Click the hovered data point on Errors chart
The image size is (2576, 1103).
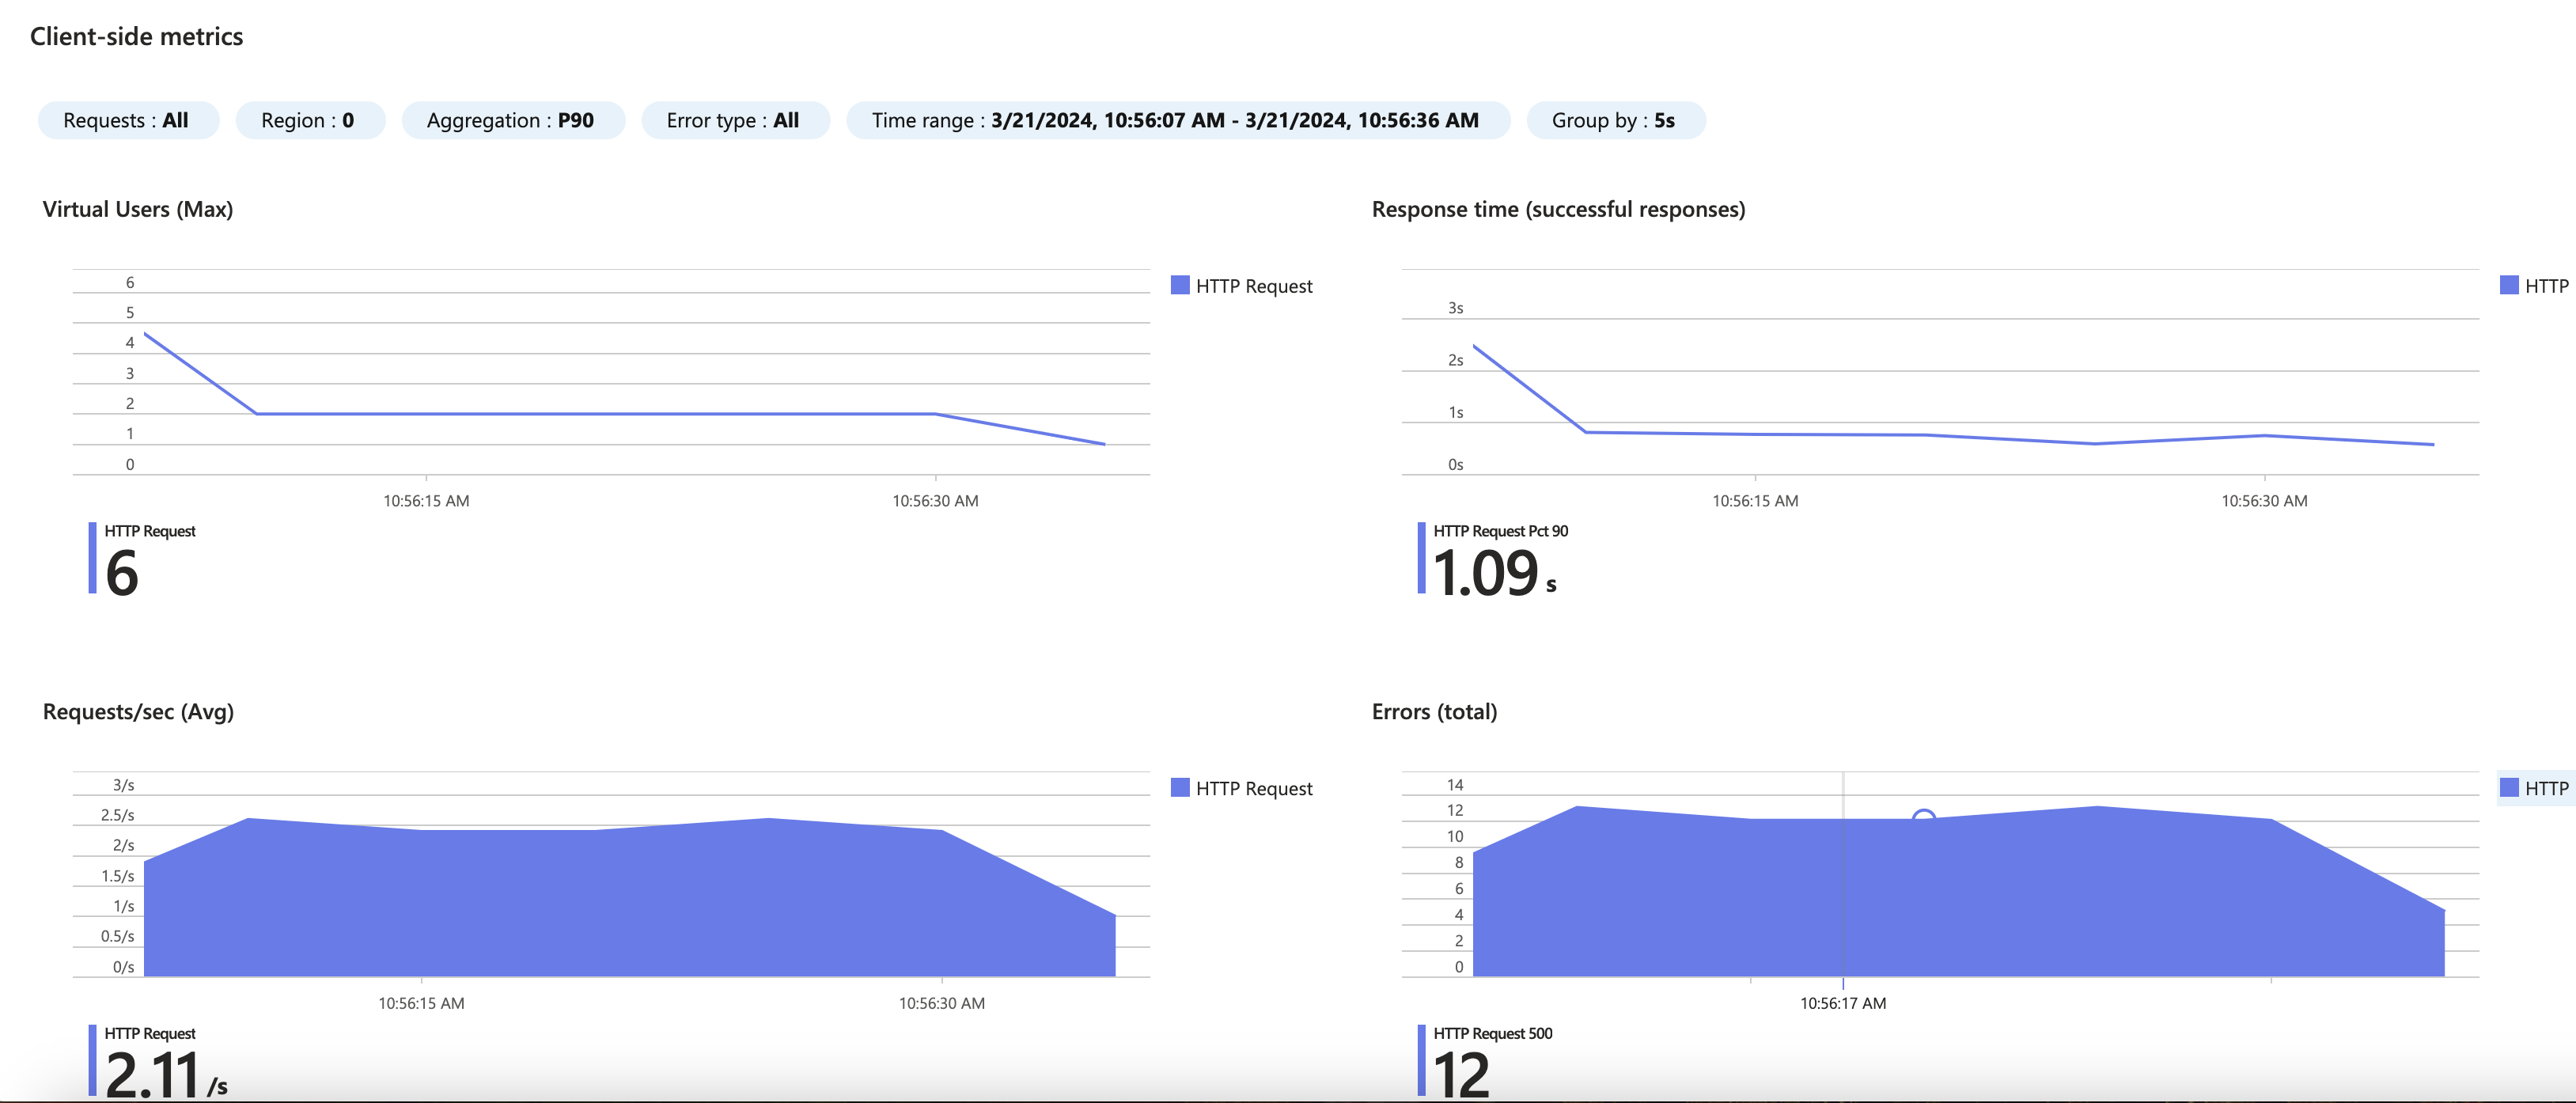[1923, 819]
